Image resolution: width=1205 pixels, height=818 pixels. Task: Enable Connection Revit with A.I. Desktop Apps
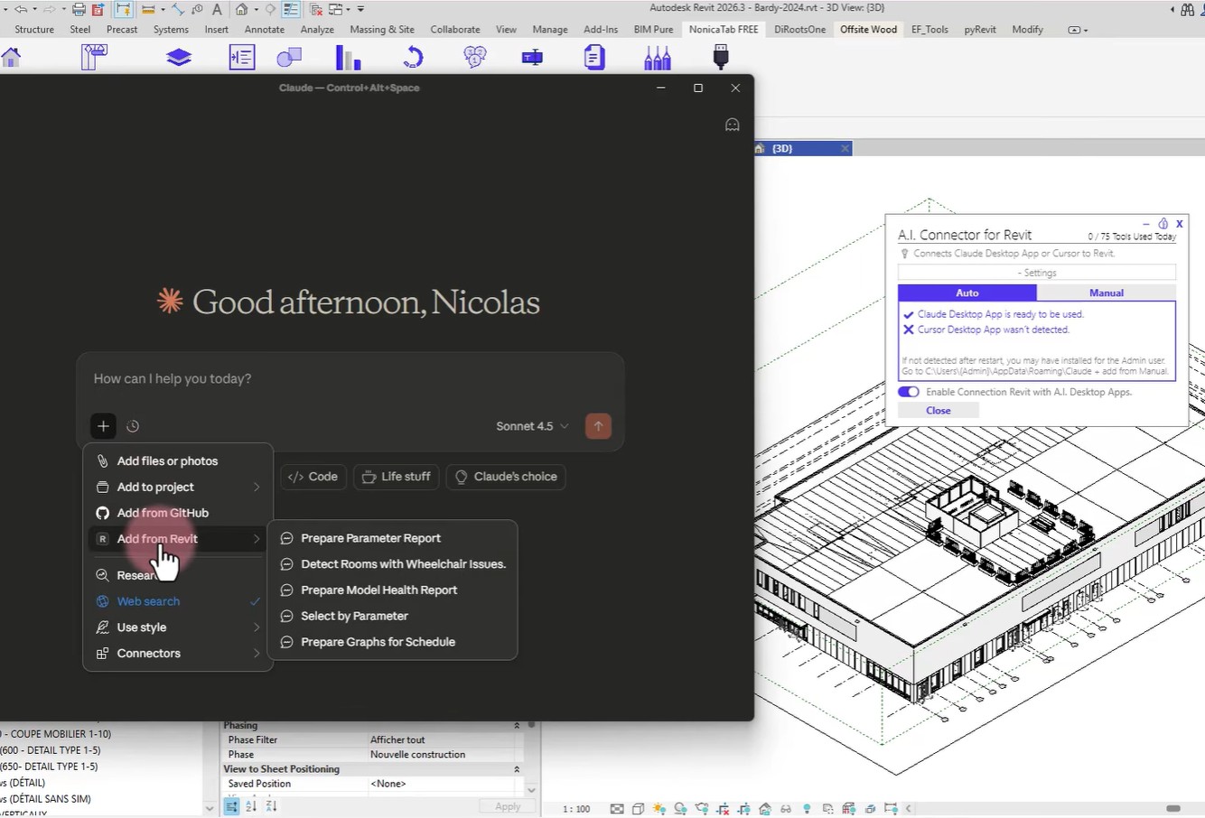pos(909,391)
